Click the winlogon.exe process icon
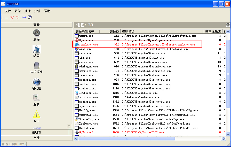Screen dimensions: 231x147 pos(77,66)
